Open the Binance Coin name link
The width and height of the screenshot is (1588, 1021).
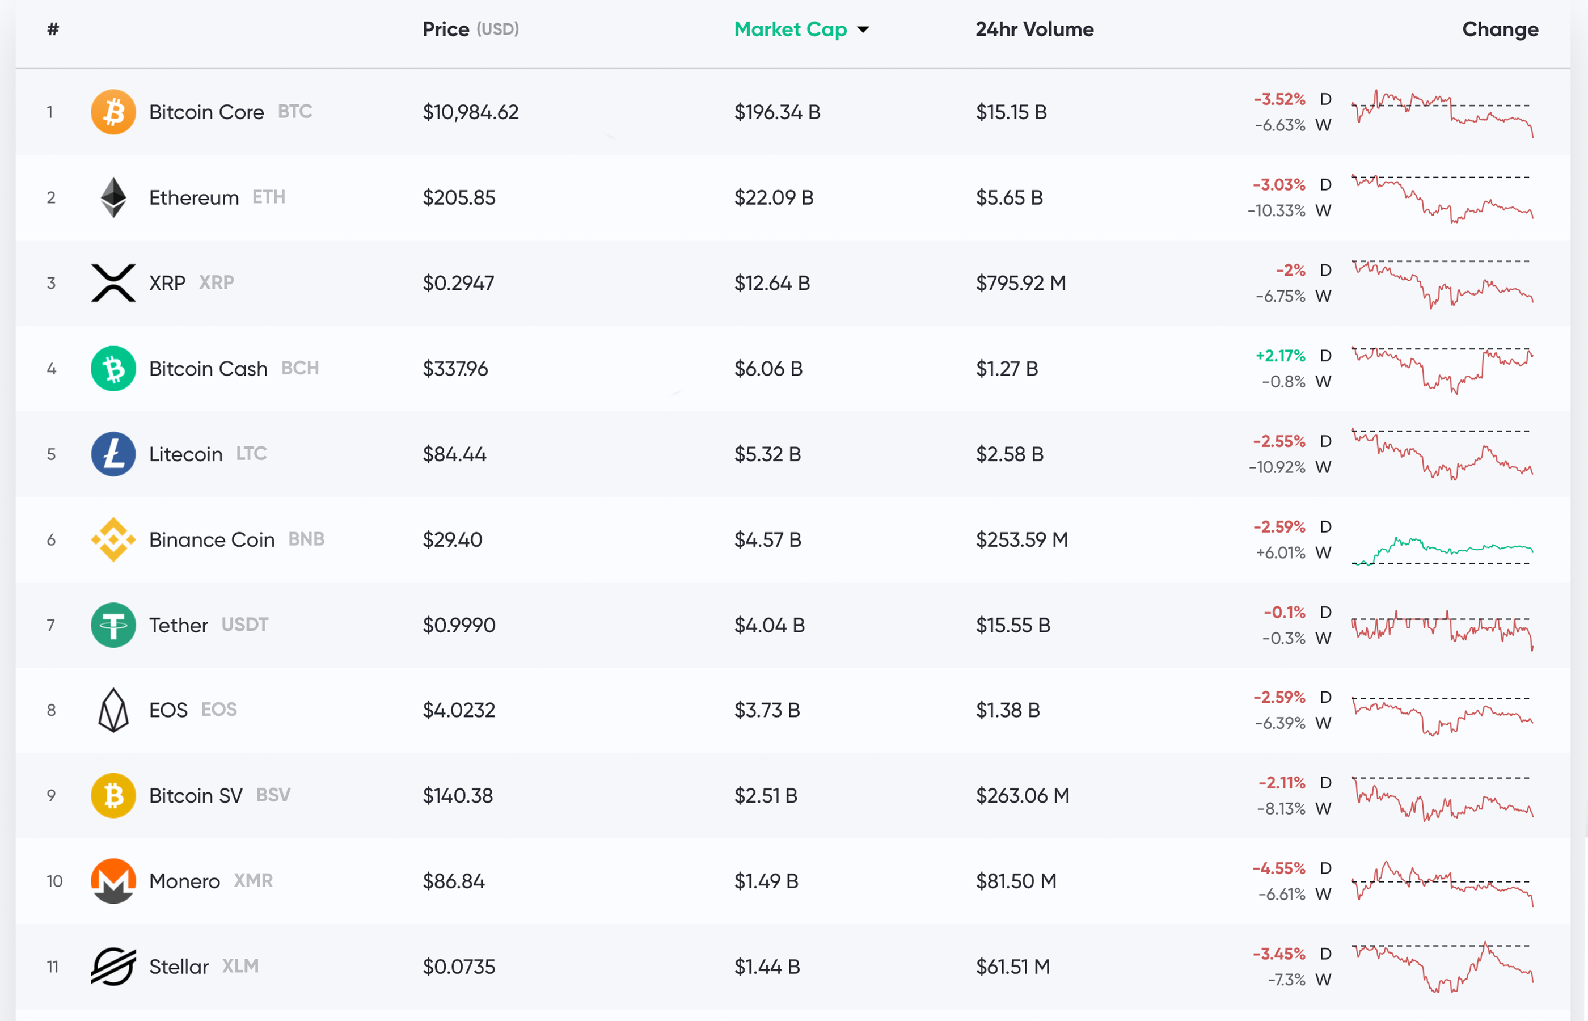pyautogui.click(x=212, y=539)
